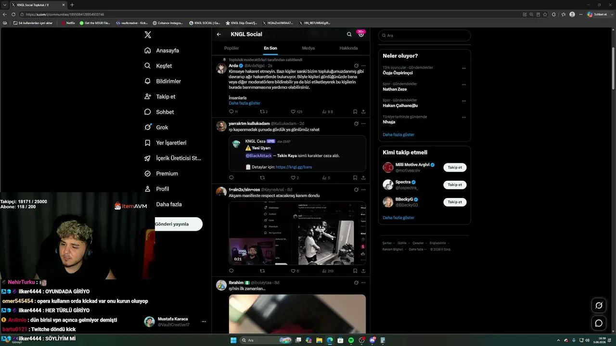Open Windows Start menu
Image resolution: width=616 pixels, height=346 pixels.
(233, 340)
